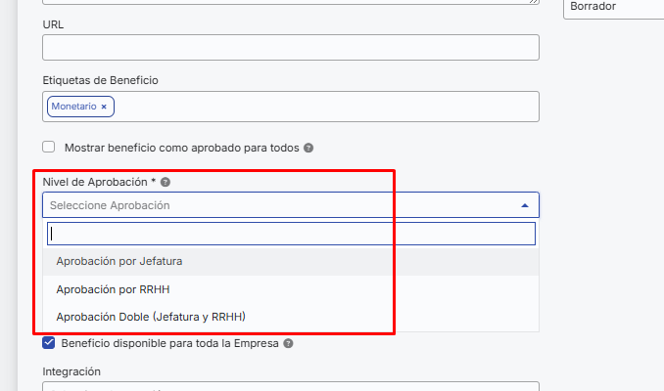Click empty area of Etiquetas de Beneficio field
The height and width of the screenshot is (391, 664).
click(326, 107)
